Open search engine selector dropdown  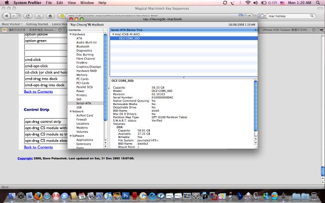(262, 16)
